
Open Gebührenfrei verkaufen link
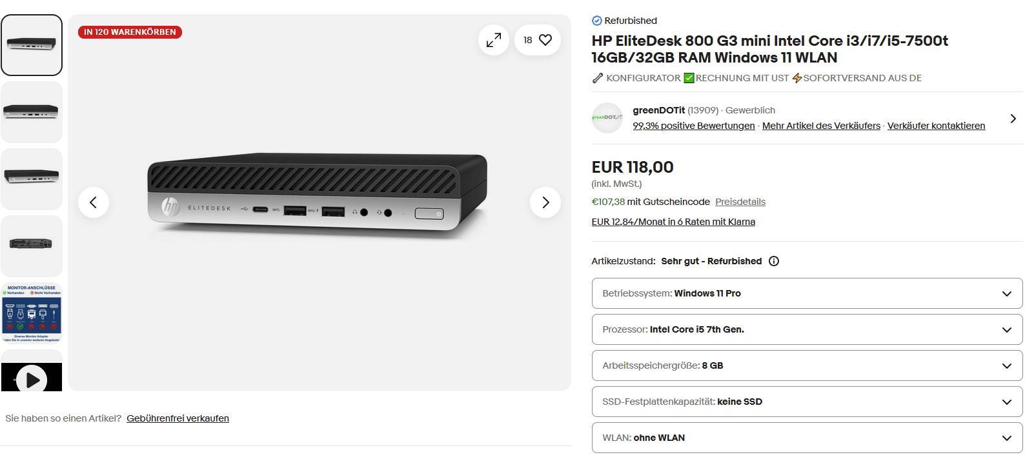(x=178, y=418)
